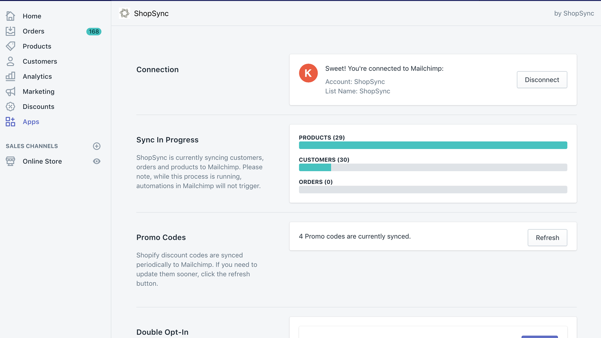This screenshot has height=338, width=601.
Task: Click the ShopSync logo icon
Action: pos(124,14)
